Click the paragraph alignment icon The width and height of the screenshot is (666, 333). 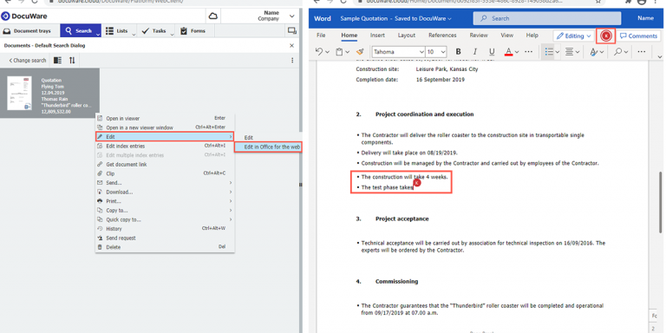pos(569,52)
